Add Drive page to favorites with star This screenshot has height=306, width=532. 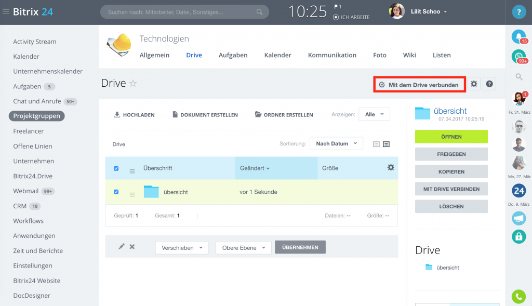[x=133, y=83]
